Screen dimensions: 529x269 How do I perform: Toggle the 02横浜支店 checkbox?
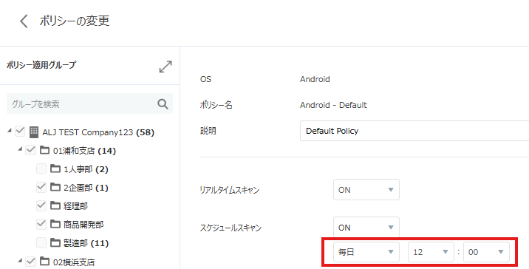pyautogui.click(x=31, y=261)
